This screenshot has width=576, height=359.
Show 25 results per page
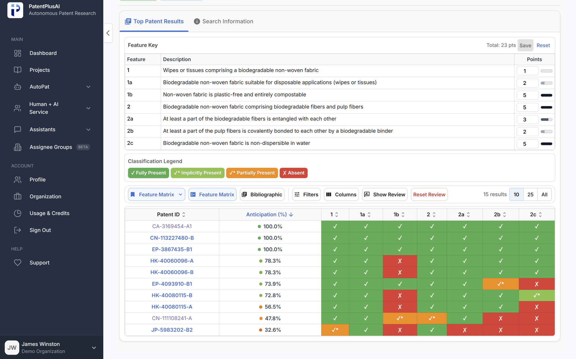tap(530, 195)
